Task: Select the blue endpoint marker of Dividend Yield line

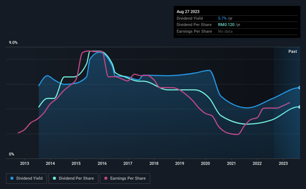Action: click(300, 88)
